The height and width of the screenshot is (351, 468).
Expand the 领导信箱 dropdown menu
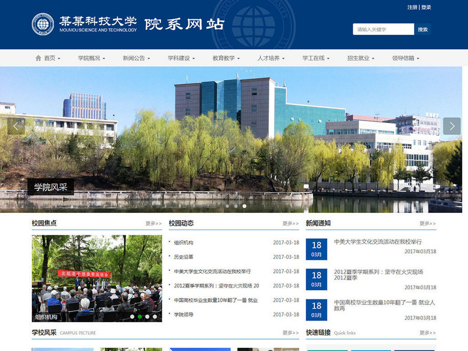click(x=406, y=58)
